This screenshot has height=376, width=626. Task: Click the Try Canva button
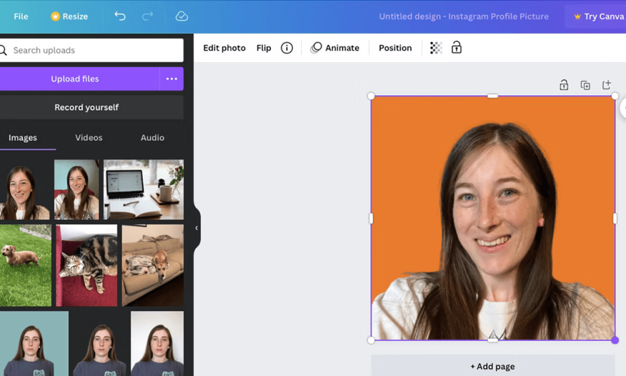point(599,16)
